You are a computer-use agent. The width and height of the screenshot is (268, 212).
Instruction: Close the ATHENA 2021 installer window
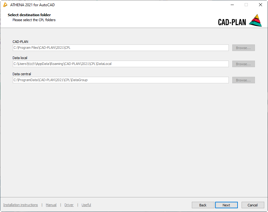pos(261,5)
